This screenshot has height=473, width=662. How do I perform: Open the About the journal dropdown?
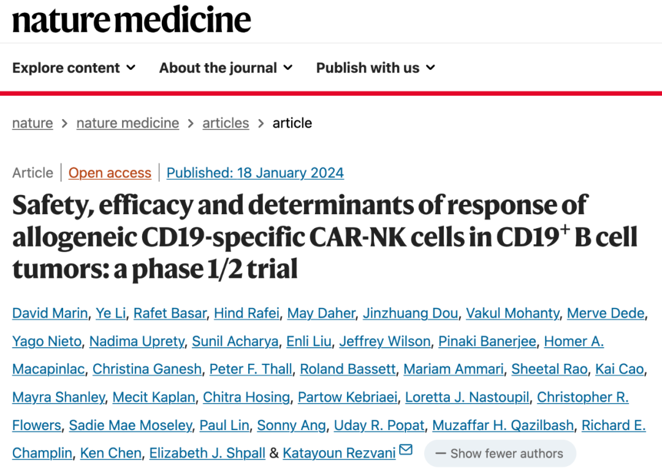226,68
